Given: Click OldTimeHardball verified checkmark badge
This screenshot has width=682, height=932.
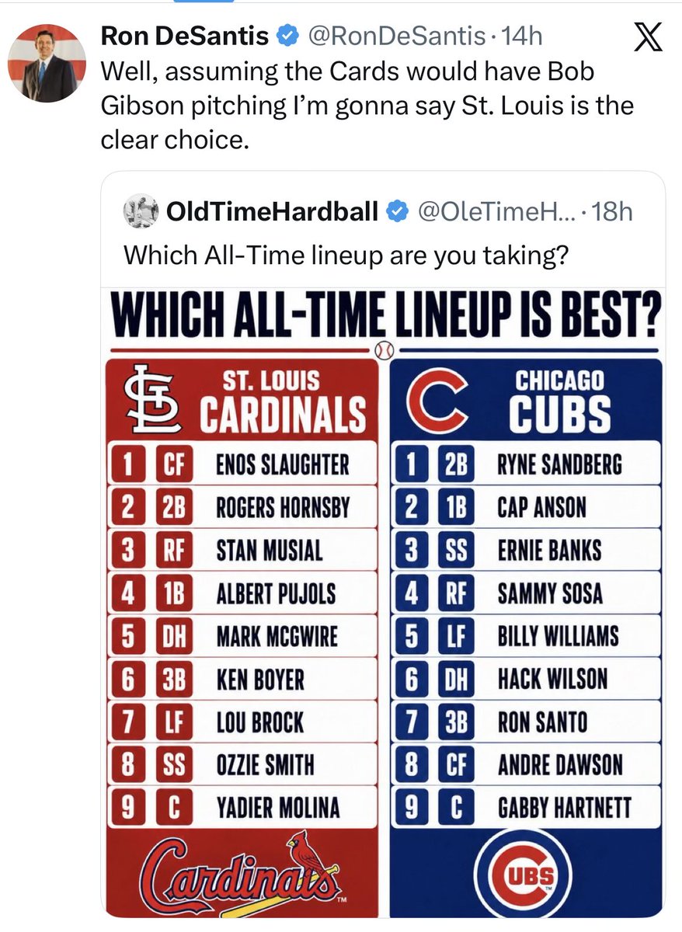Looking at the screenshot, I should point(398,211).
